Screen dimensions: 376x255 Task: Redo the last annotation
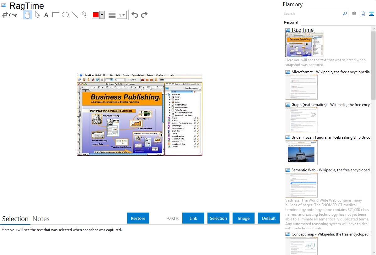tap(144, 15)
